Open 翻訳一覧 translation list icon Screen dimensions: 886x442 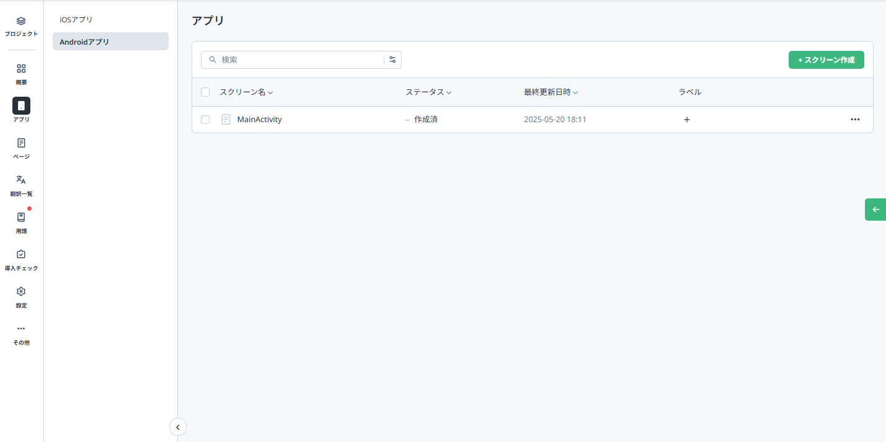pyautogui.click(x=21, y=180)
